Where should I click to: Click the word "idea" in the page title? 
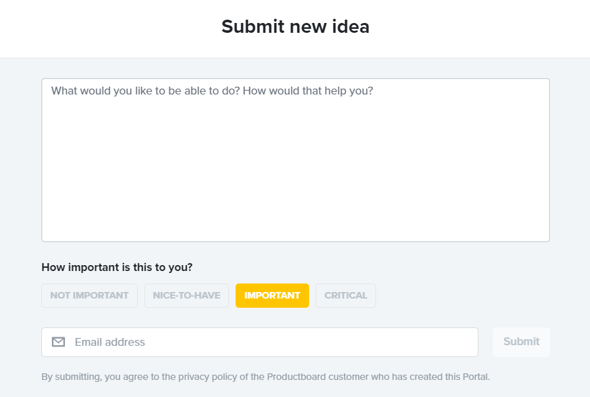click(x=350, y=27)
